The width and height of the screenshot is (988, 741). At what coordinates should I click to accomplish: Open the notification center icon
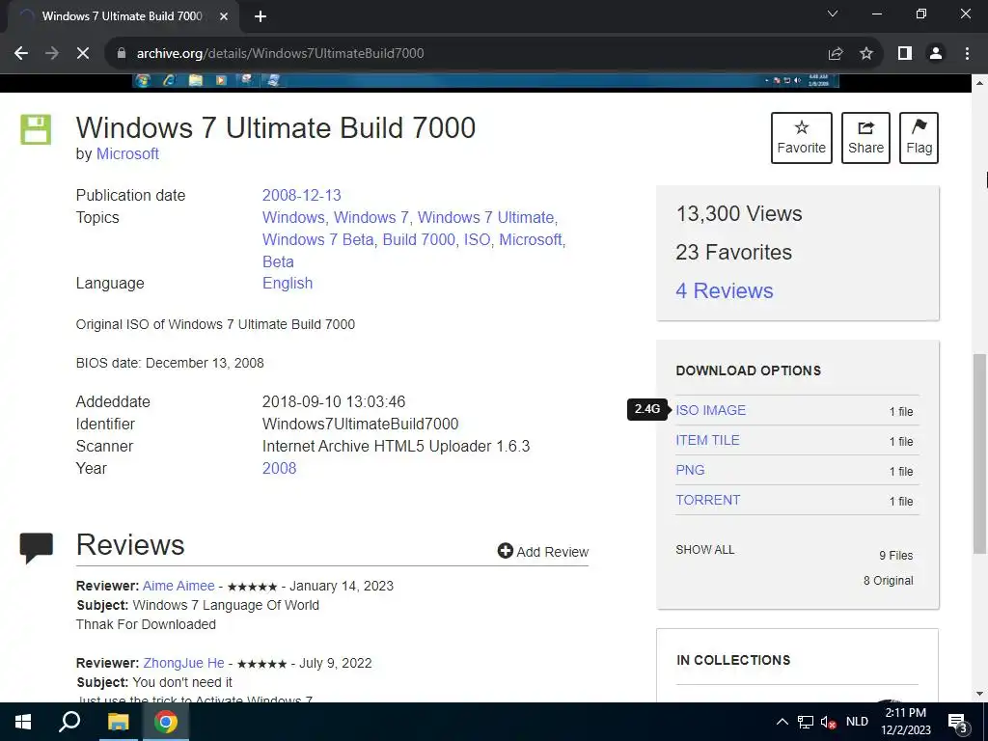(x=957, y=722)
